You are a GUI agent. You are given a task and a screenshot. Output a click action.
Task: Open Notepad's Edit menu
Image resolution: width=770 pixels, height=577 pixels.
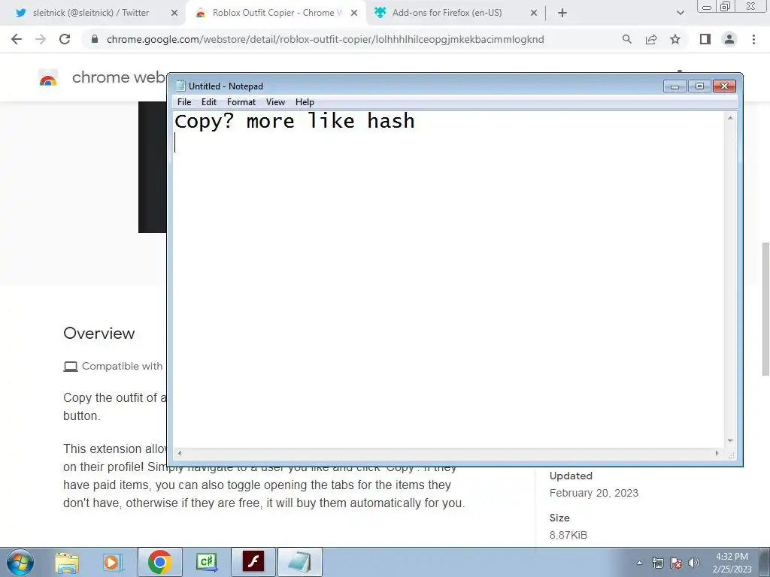pos(209,102)
